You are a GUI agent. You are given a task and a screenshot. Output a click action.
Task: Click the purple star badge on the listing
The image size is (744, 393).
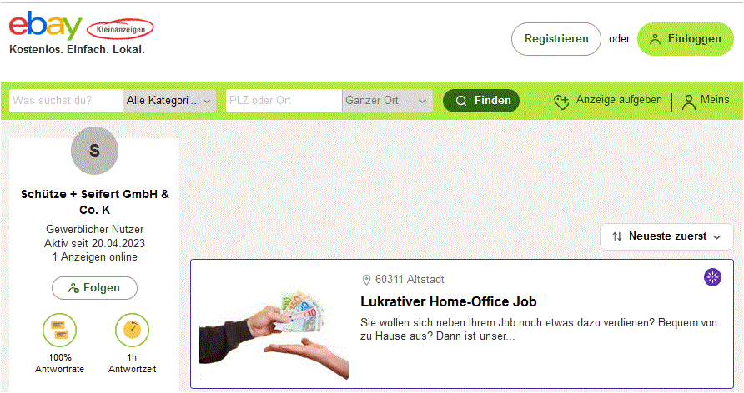coord(712,277)
